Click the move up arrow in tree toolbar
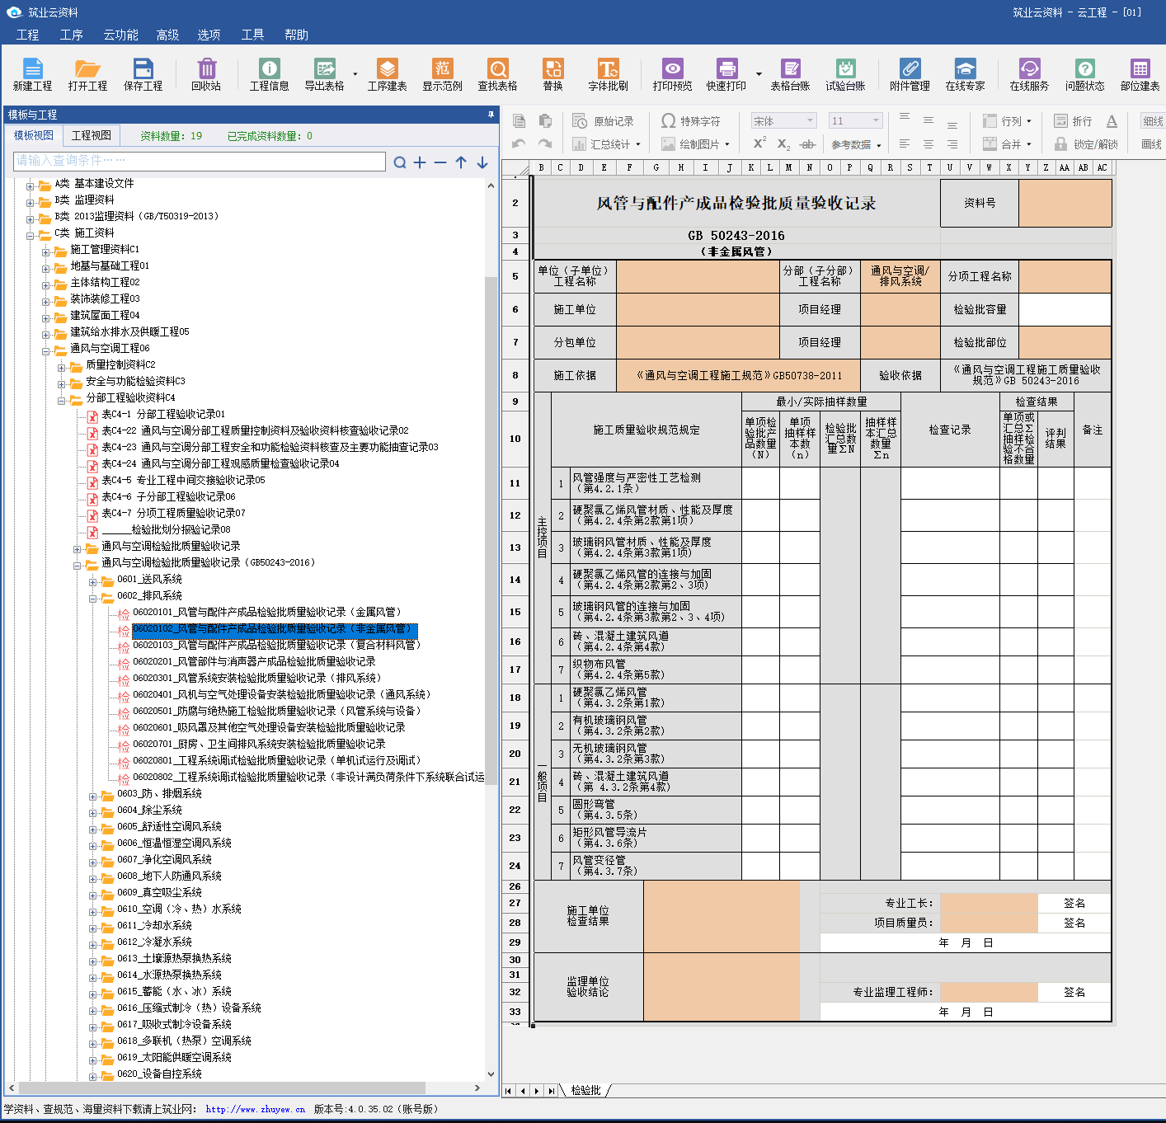Image resolution: width=1166 pixels, height=1123 pixels. pos(461,162)
